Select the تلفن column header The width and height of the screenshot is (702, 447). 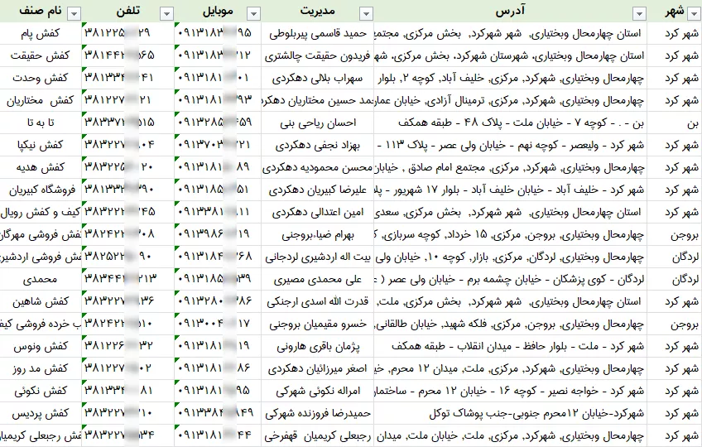(x=128, y=11)
